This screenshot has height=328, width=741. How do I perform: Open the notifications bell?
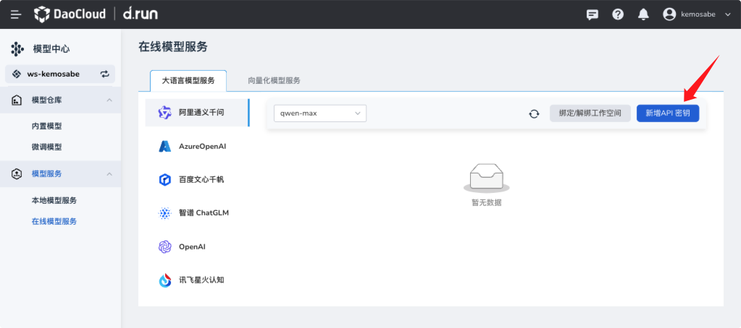(x=643, y=14)
